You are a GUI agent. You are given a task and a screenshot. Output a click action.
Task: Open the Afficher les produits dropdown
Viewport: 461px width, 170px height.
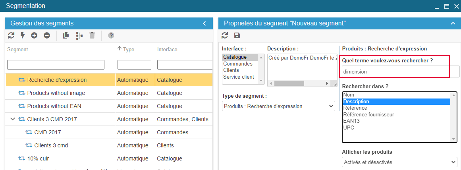[399, 162]
